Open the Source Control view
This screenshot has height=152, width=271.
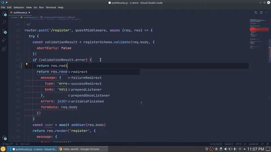4,31
